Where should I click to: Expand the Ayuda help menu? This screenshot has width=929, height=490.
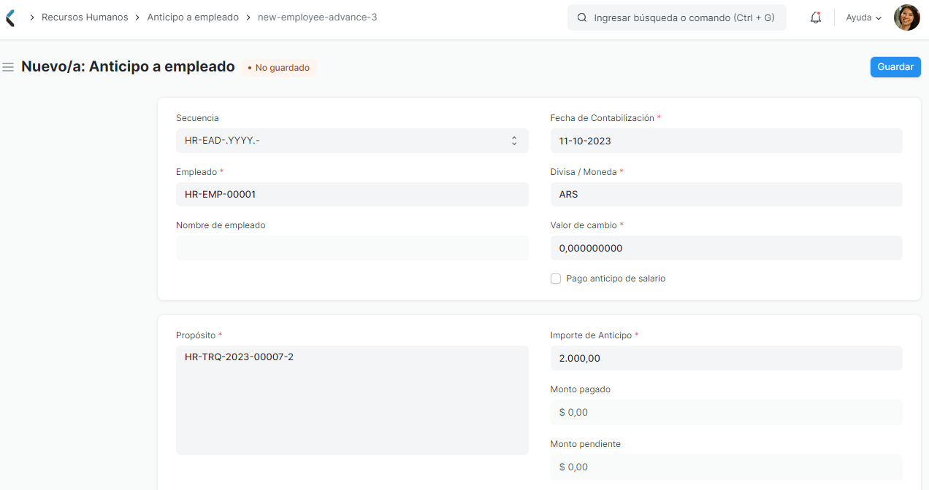pos(864,17)
